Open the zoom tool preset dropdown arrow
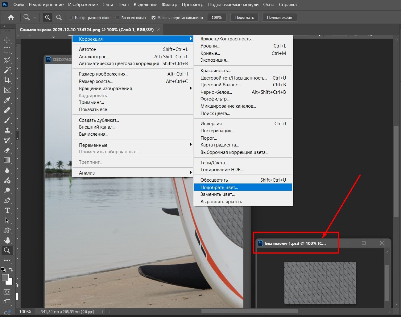The image size is (401, 317). pyautogui.click(x=35, y=18)
